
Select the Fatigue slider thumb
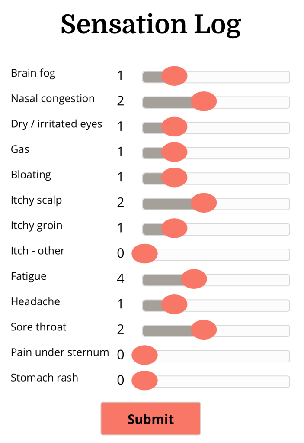pos(194,279)
